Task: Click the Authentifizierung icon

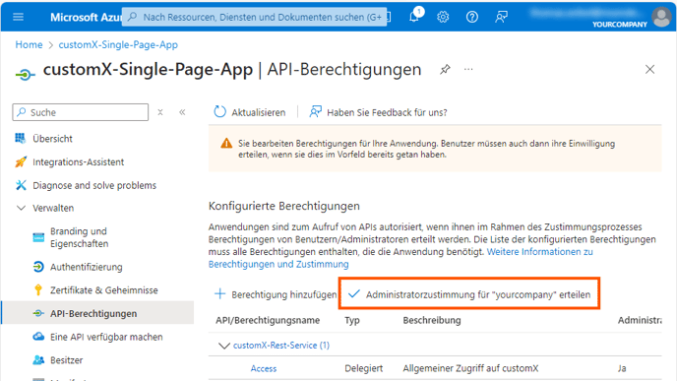Action: pyautogui.click(x=38, y=267)
